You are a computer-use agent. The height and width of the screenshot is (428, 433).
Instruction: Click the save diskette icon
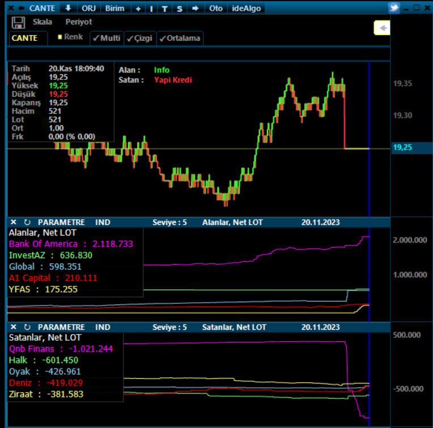pyautogui.click(x=18, y=22)
